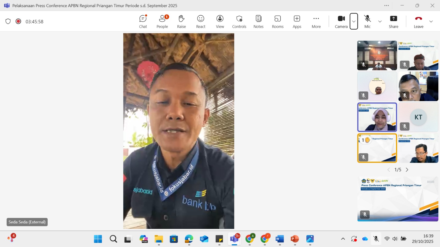Image resolution: width=440 pixels, height=247 pixels.
Task: Open the React emoji options
Action: (201, 21)
